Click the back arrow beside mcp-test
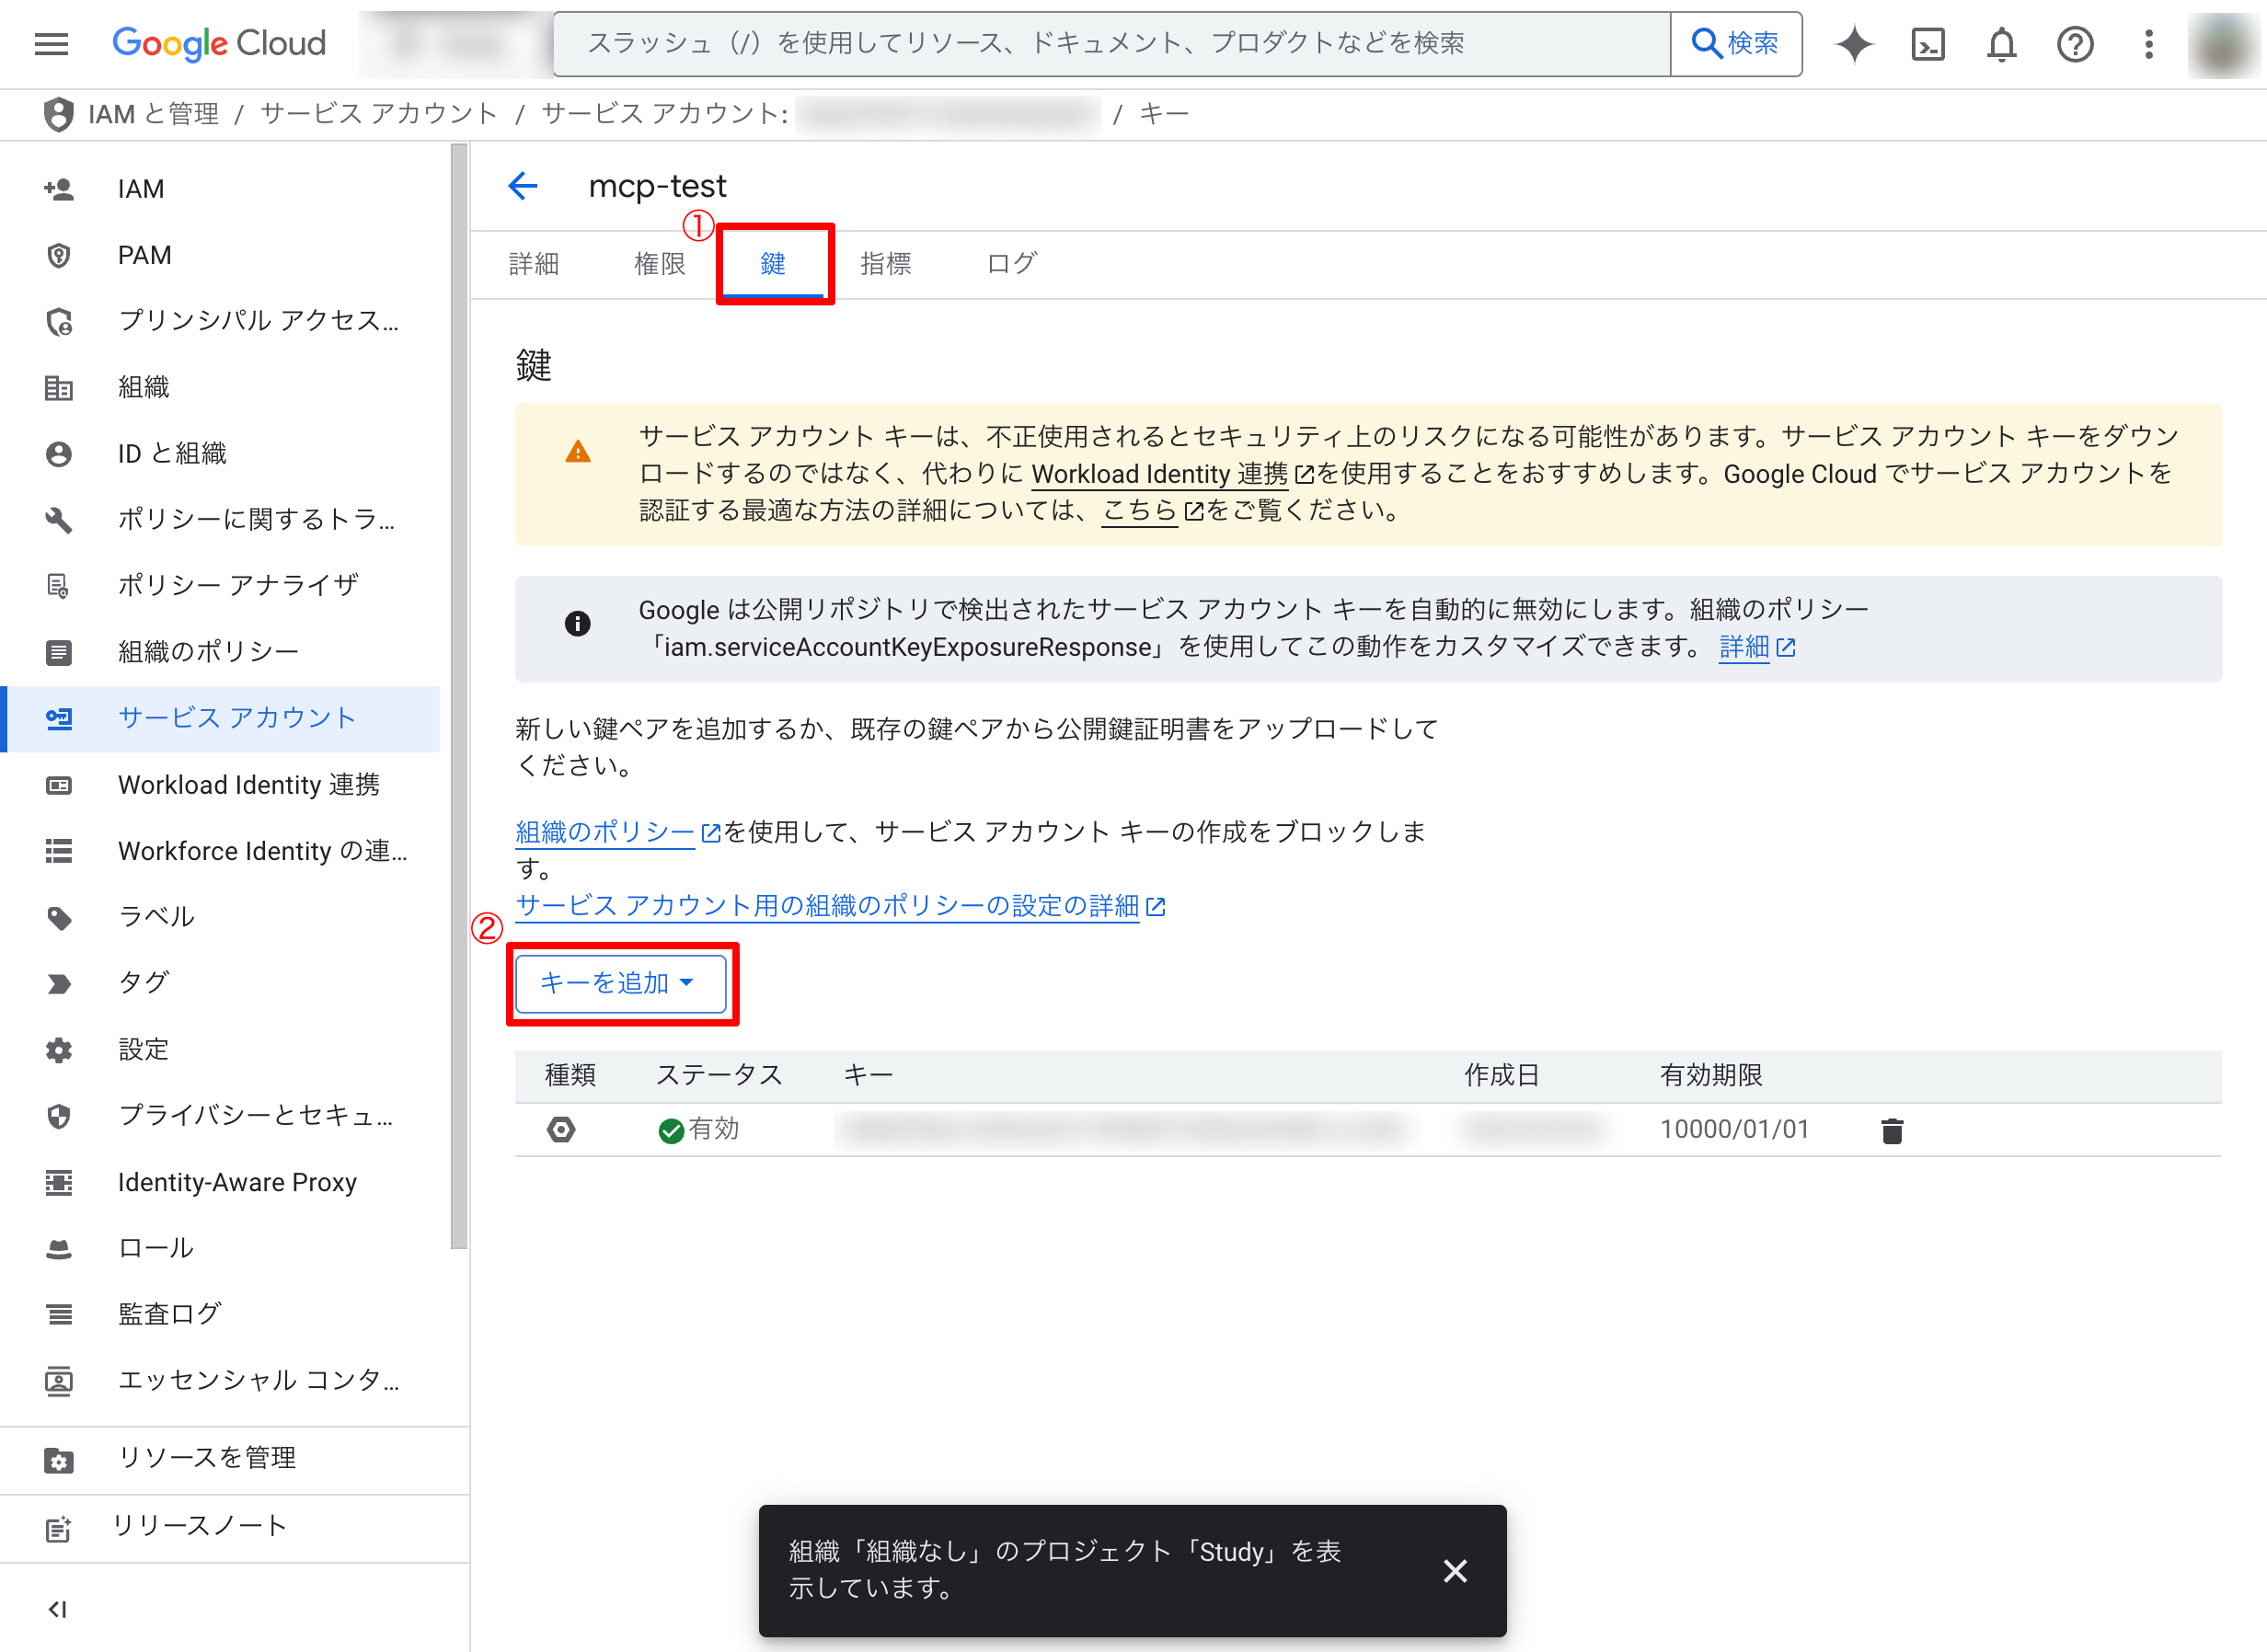The width and height of the screenshot is (2267, 1652). pyautogui.click(x=523, y=186)
